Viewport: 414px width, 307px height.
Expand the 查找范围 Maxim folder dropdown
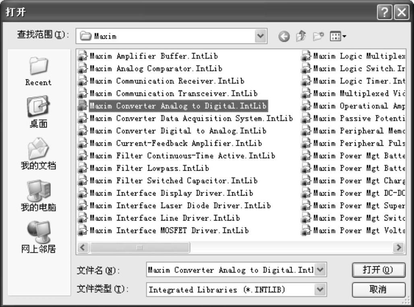pos(261,36)
